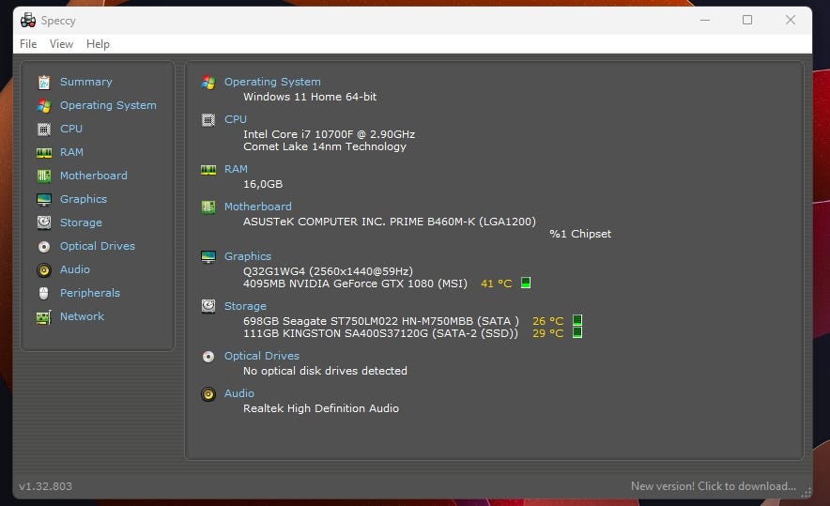Click Windows flag icon beside Operating System heading
830x506 pixels.
(x=208, y=82)
